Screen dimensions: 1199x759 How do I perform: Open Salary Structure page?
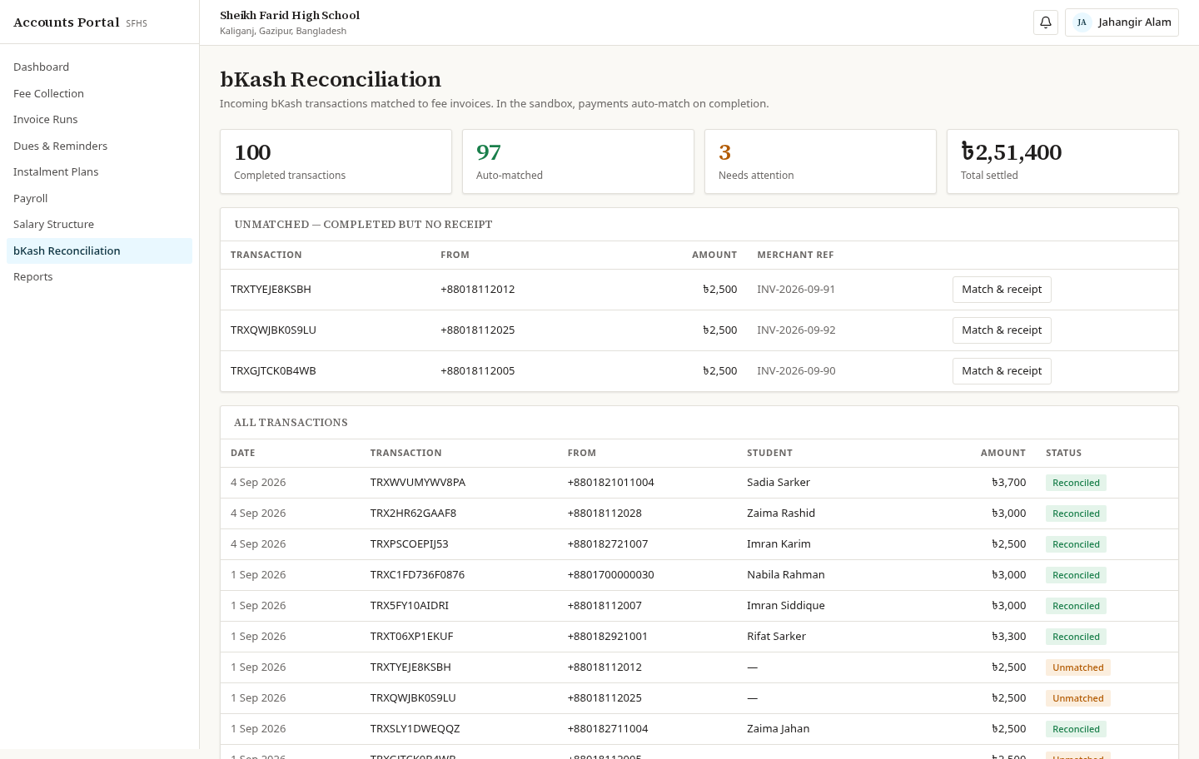(99, 225)
